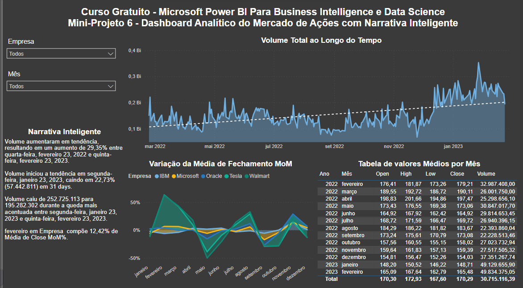Click the Volume column header
523x288 pixels.
(x=486, y=174)
